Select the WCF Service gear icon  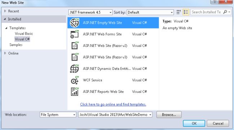(75, 80)
